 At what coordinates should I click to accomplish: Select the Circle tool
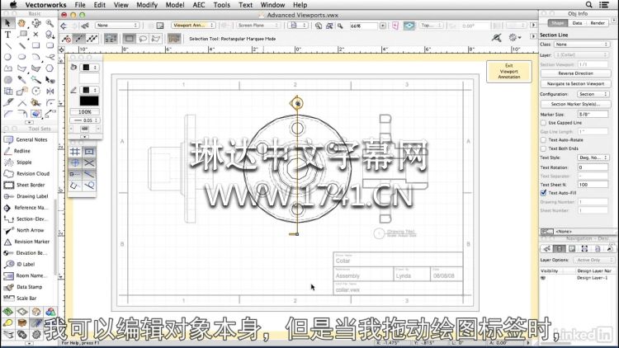coord(7,57)
